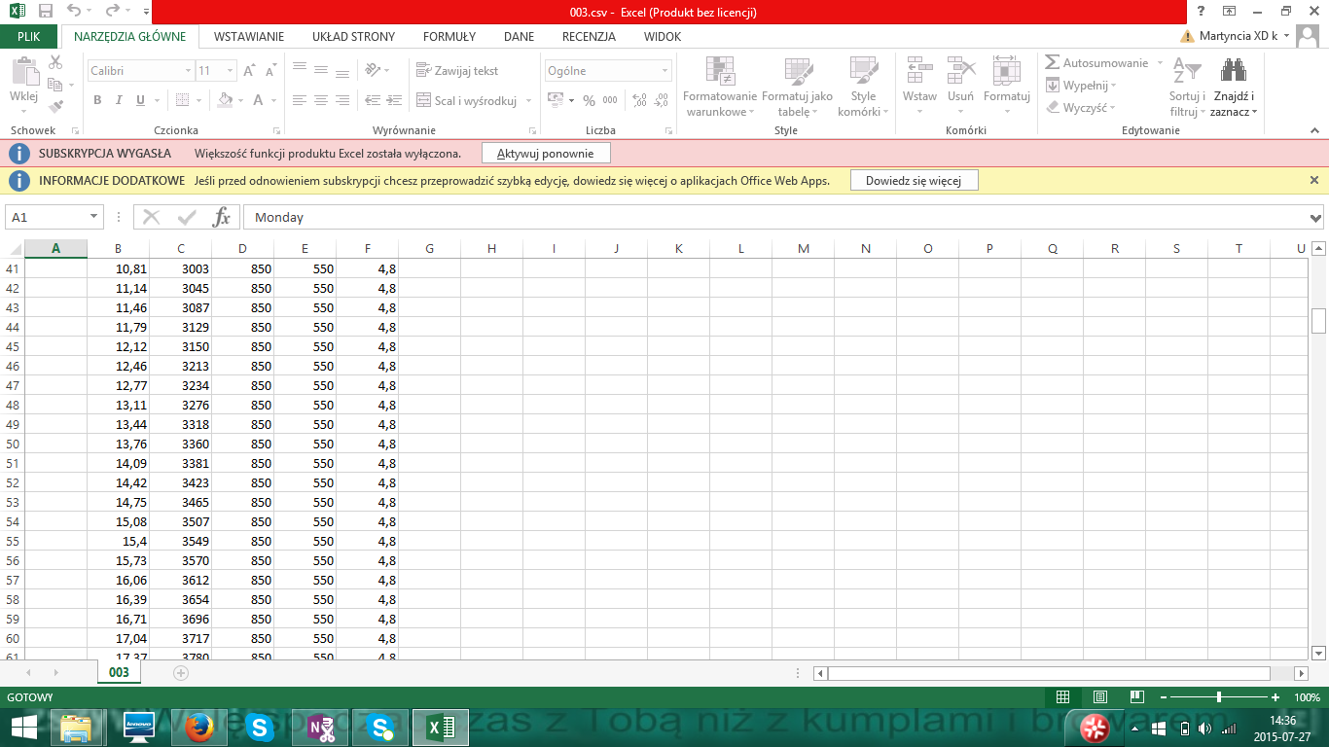Viewport: 1329px width, 747px height.
Task: Click the Dowiedz się więcej button
Action: [x=914, y=181]
